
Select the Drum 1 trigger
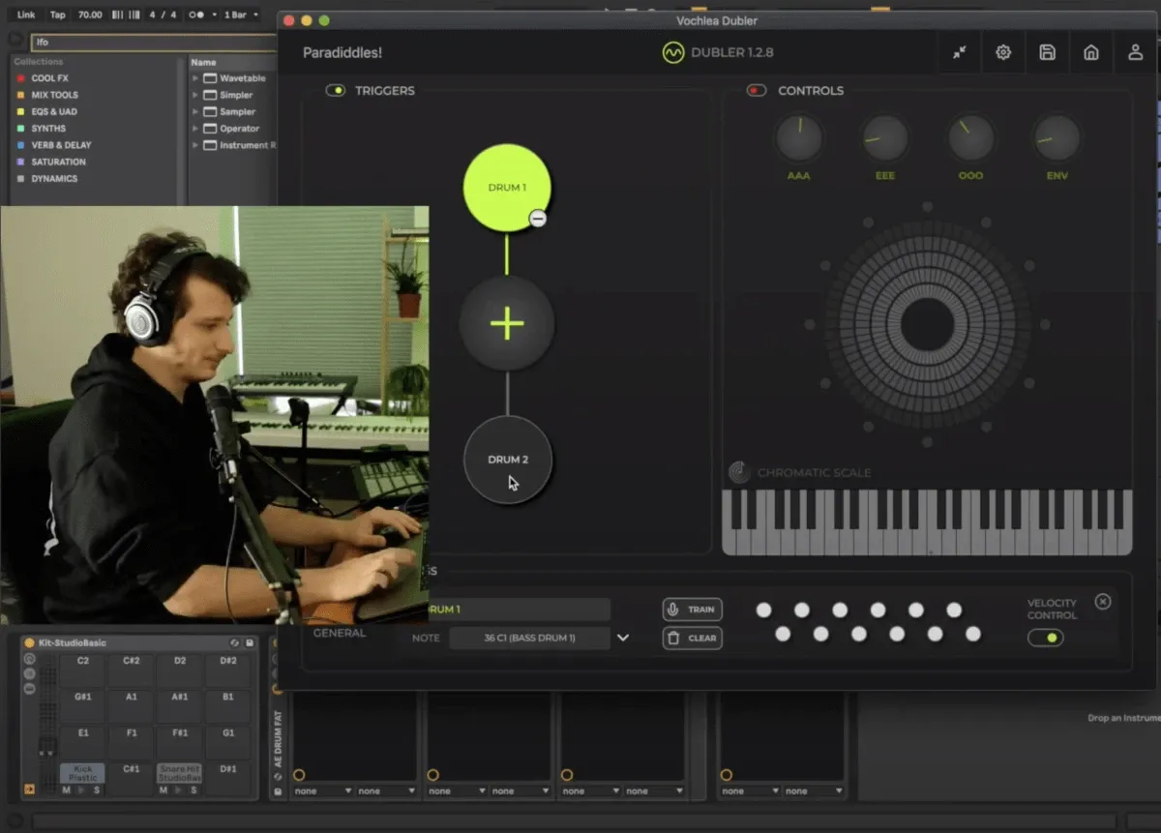[x=507, y=188]
